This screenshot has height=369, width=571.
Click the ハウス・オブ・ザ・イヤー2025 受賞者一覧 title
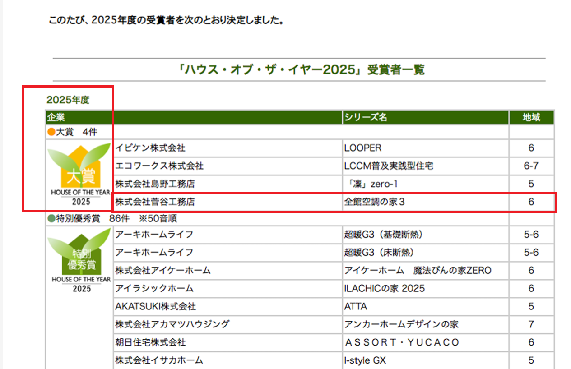[x=301, y=70]
